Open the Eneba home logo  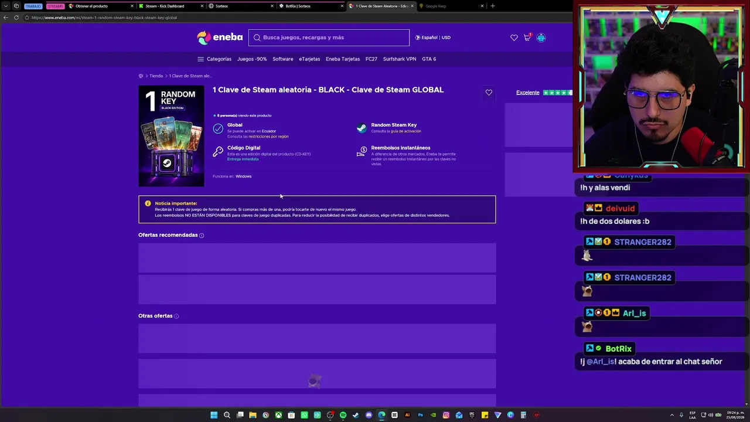click(x=220, y=38)
